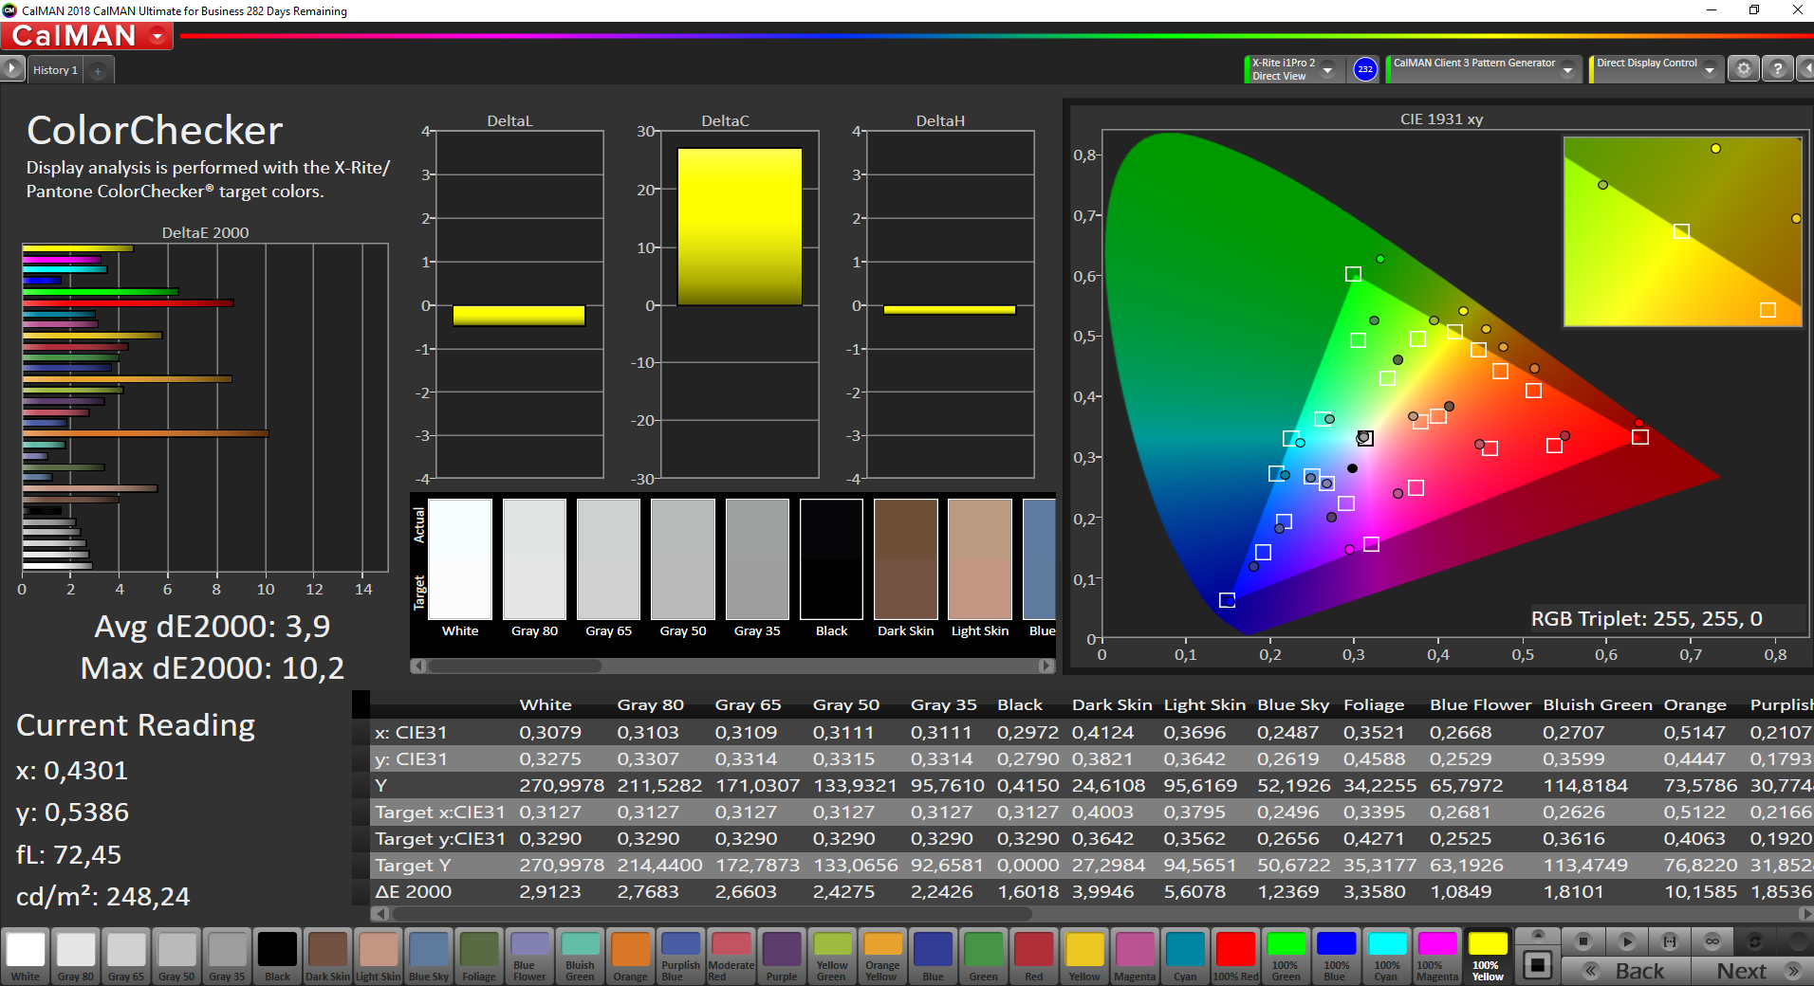Add a new history tab with plus icon
Viewport: 1814px width, 986px height.
(x=98, y=70)
